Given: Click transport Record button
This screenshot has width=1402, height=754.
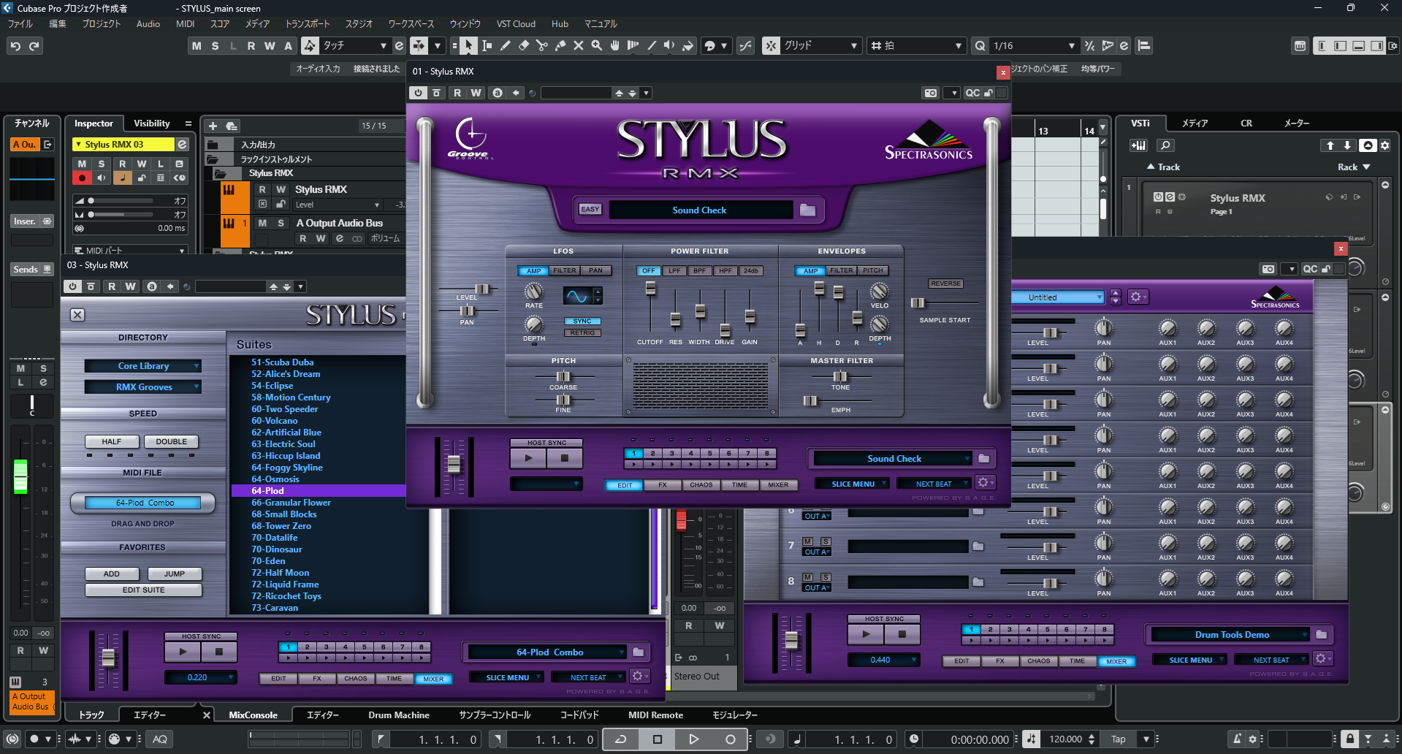Looking at the screenshot, I should [730, 739].
